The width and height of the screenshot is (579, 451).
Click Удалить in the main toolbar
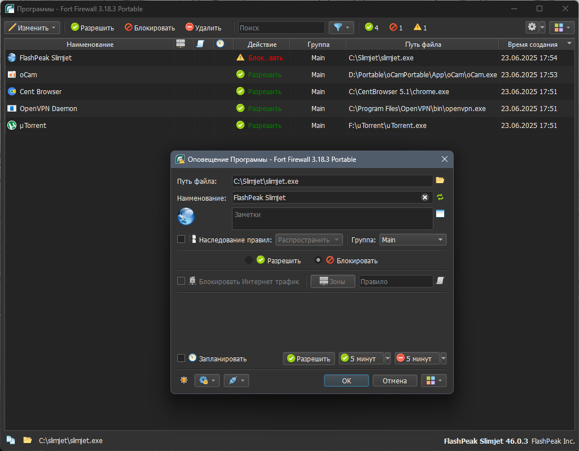(x=204, y=28)
